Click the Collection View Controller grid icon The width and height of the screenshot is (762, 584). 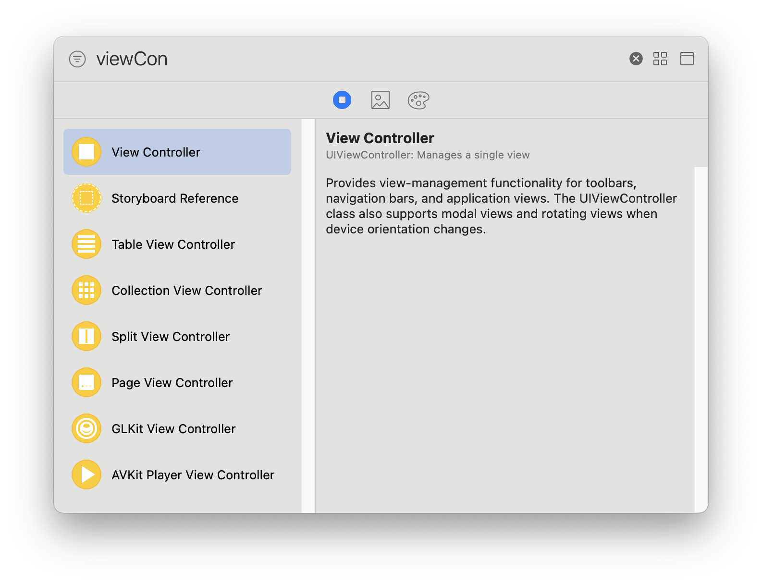click(x=86, y=290)
